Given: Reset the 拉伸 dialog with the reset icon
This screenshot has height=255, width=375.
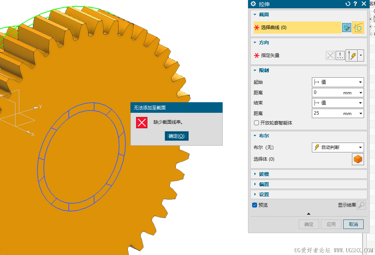Looking at the screenshot, I should click(x=348, y=3).
